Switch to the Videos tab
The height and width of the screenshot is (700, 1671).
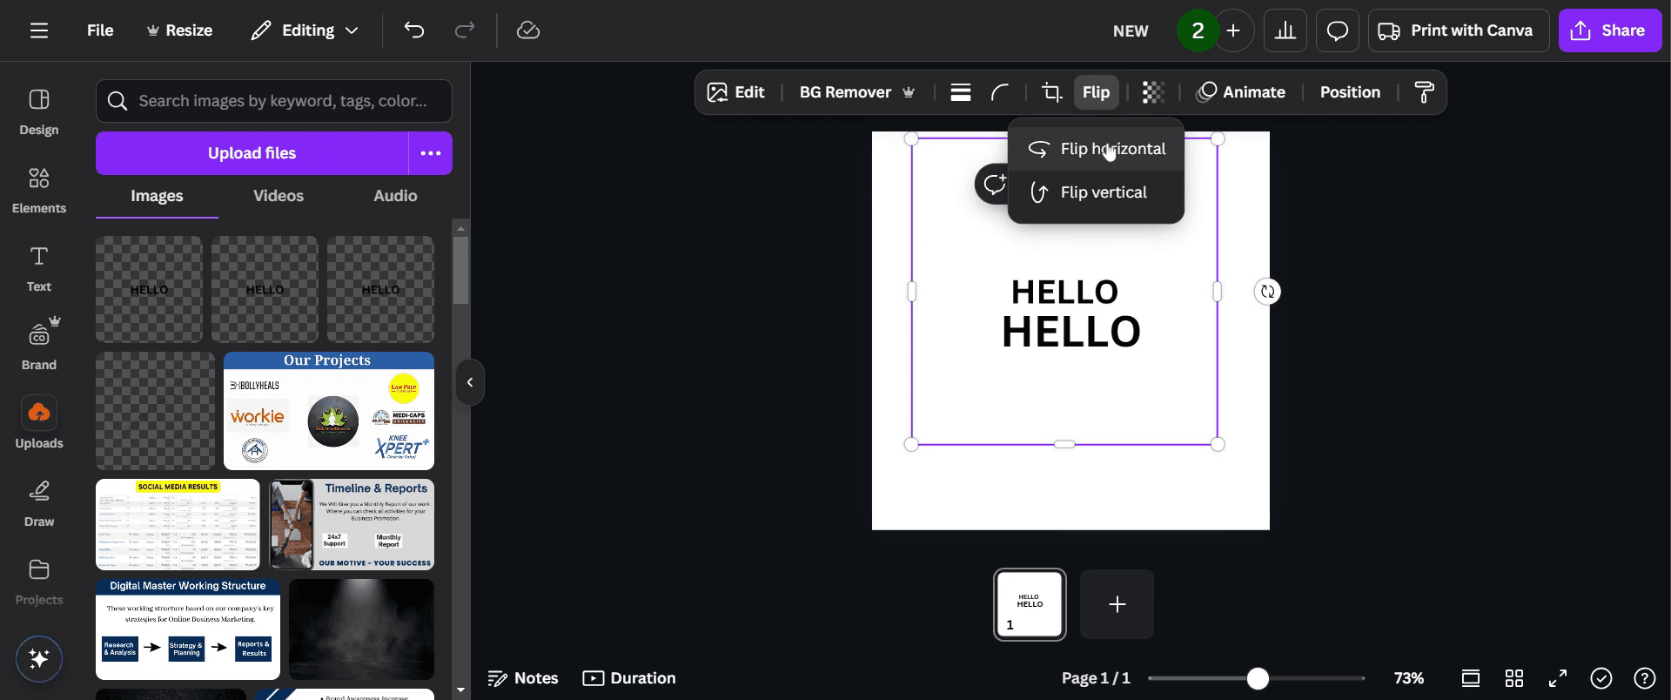coord(278,196)
